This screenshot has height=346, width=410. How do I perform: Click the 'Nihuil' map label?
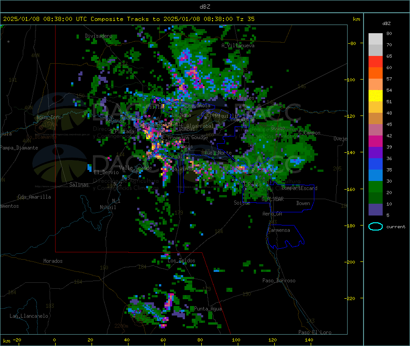point(108,207)
